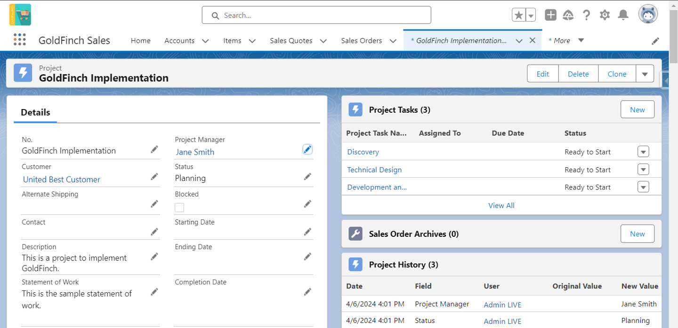This screenshot has height=328, width=678.
Task: Open the Discovery task link
Action: 363,152
